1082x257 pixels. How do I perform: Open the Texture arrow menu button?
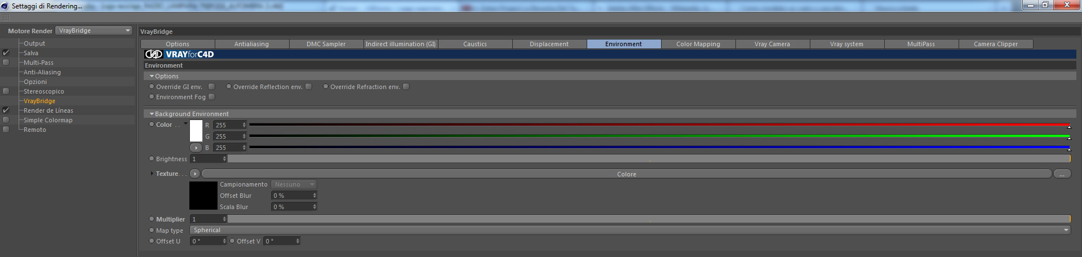[x=195, y=174]
